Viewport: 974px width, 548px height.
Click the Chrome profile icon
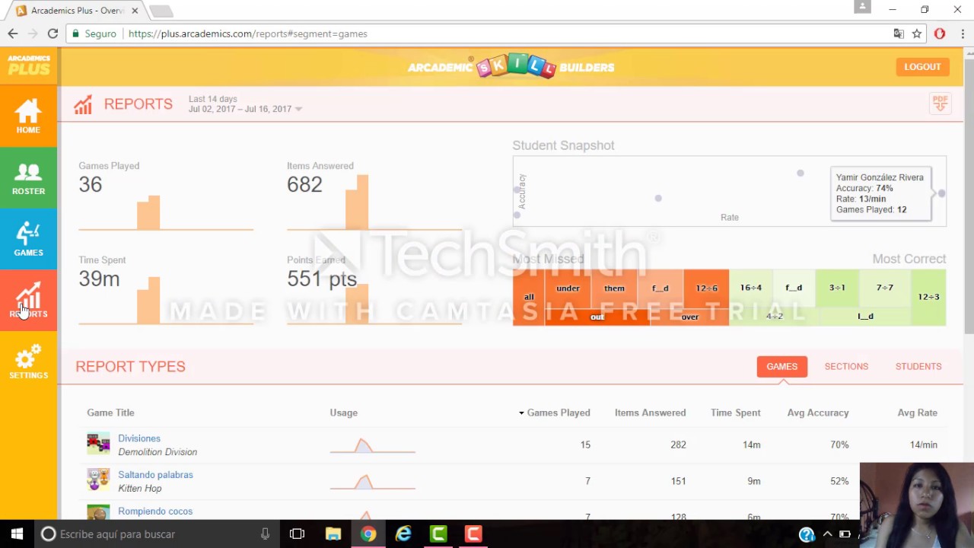click(862, 7)
